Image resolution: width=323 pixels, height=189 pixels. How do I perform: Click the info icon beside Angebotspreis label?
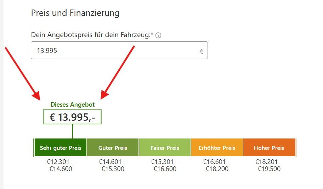(158, 35)
